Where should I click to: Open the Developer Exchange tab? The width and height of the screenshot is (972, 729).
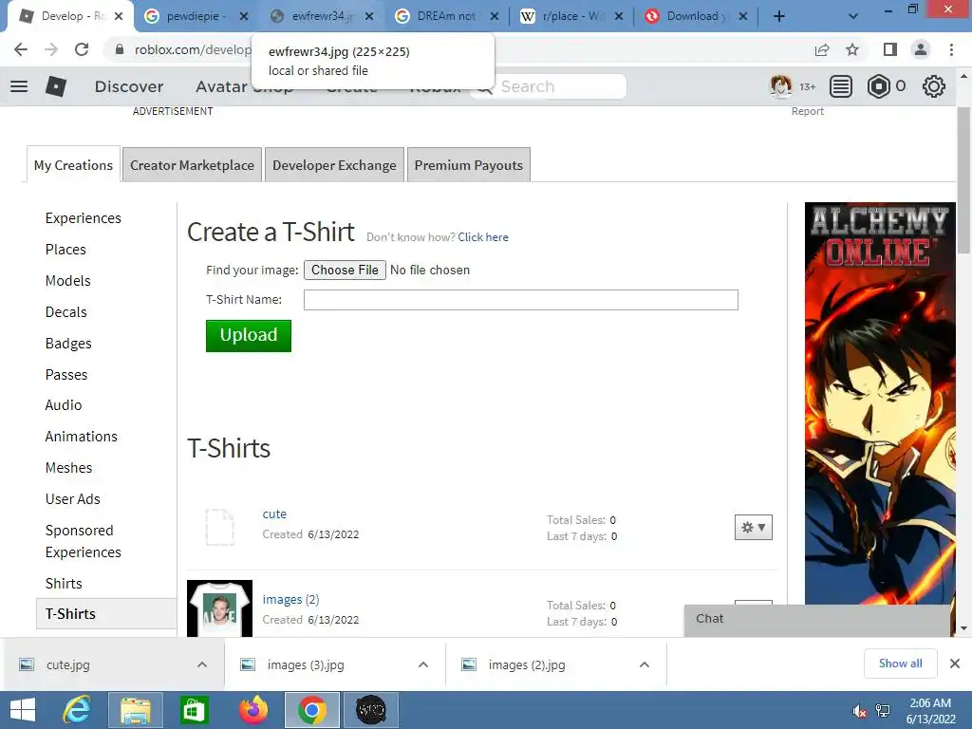(x=334, y=165)
